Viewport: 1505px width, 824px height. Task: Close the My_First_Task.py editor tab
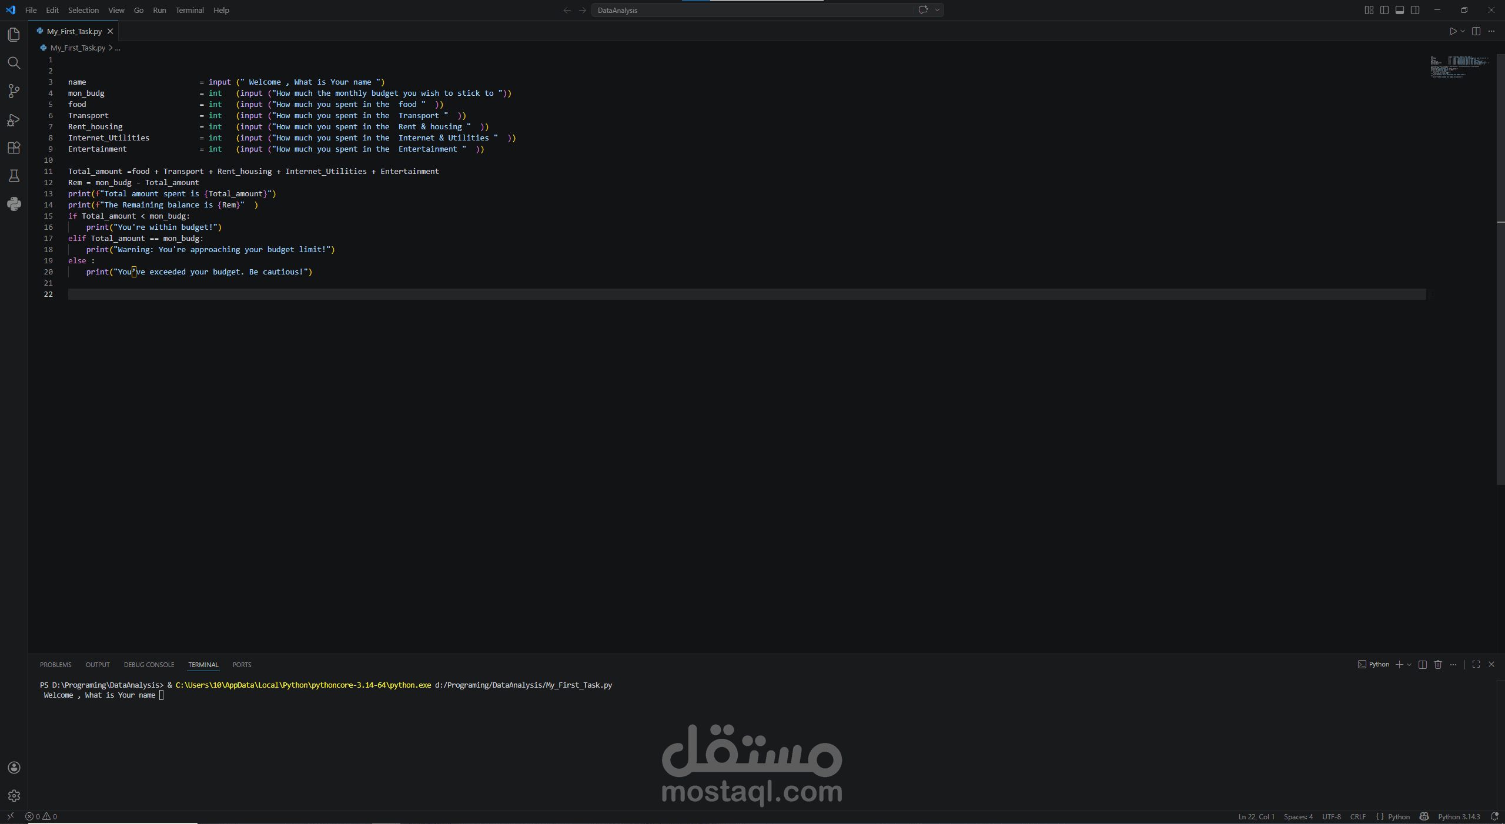(x=110, y=31)
